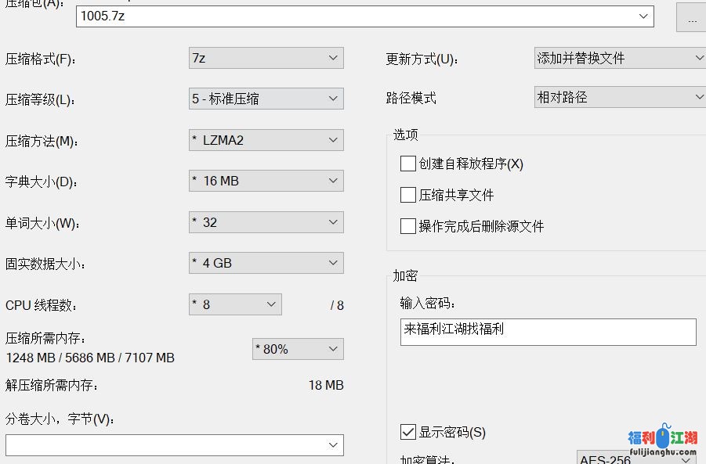Uncheck the show password checkbox
This screenshot has width=706, height=464.
[407, 432]
